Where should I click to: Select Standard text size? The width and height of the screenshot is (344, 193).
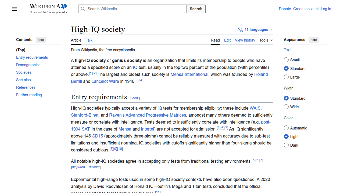coord(286,68)
